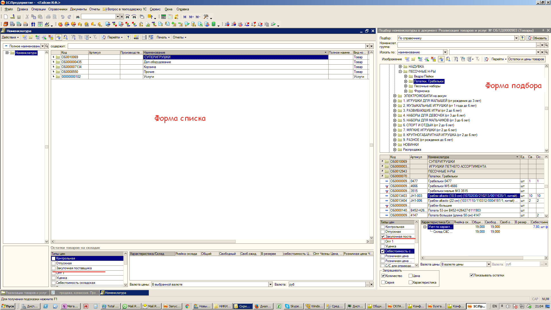
Task: Click the calendar icon in top toolbar
Action: click(170, 17)
